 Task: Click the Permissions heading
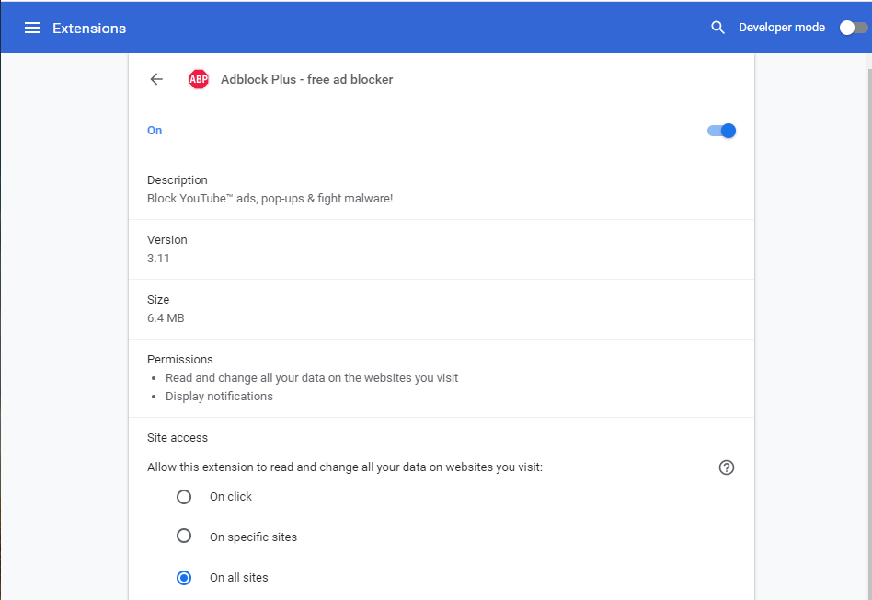tap(179, 360)
